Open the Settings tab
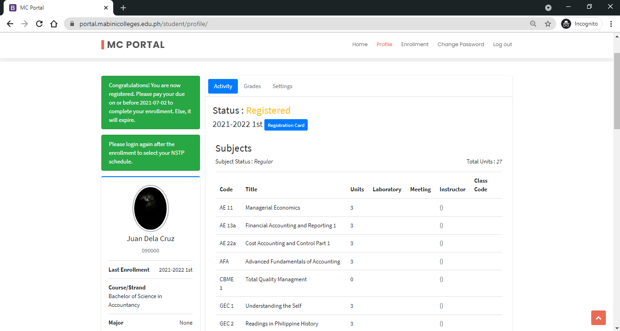The height and width of the screenshot is (331, 620). click(x=282, y=86)
